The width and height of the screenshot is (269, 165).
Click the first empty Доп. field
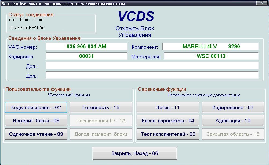[x=152, y=66]
